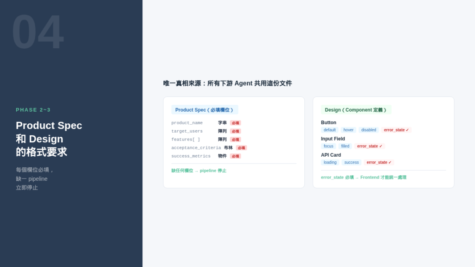475x267 pixels.
Task: Click error_state tag under Input Field
Action: pos(369,146)
